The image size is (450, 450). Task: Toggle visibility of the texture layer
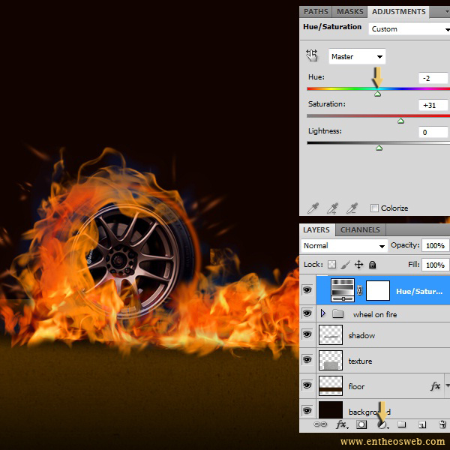[307, 361]
